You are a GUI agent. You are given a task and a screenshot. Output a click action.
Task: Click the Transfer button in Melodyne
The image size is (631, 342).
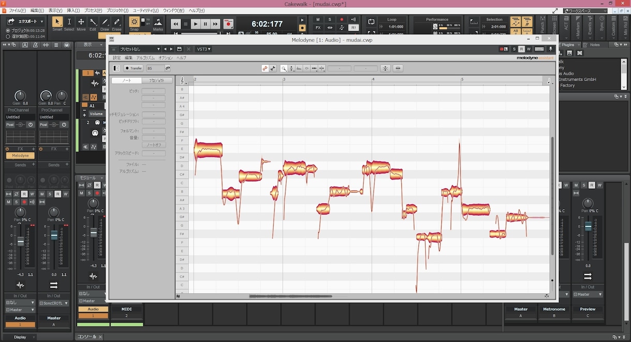point(134,68)
